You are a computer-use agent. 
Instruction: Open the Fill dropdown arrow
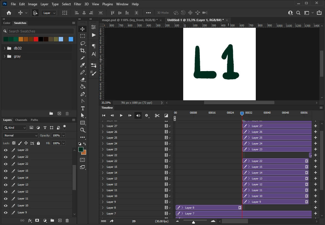pyautogui.click(x=64, y=143)
